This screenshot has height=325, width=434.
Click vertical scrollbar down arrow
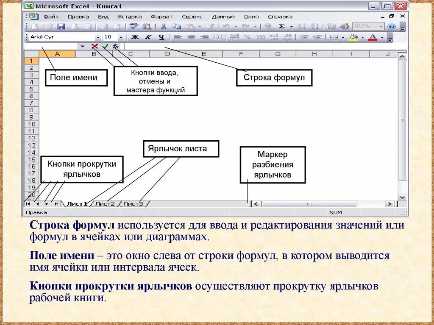pos(402,197)
